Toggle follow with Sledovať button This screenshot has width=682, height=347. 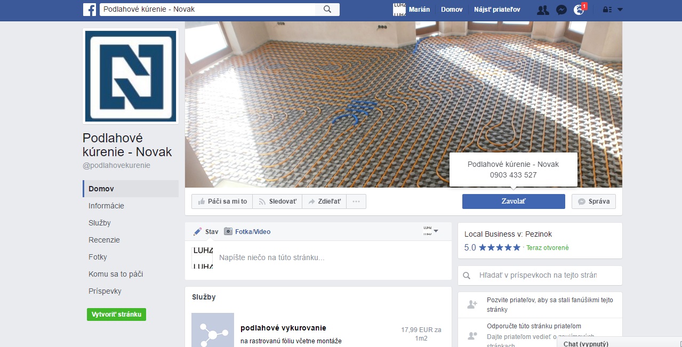point(277,201)
